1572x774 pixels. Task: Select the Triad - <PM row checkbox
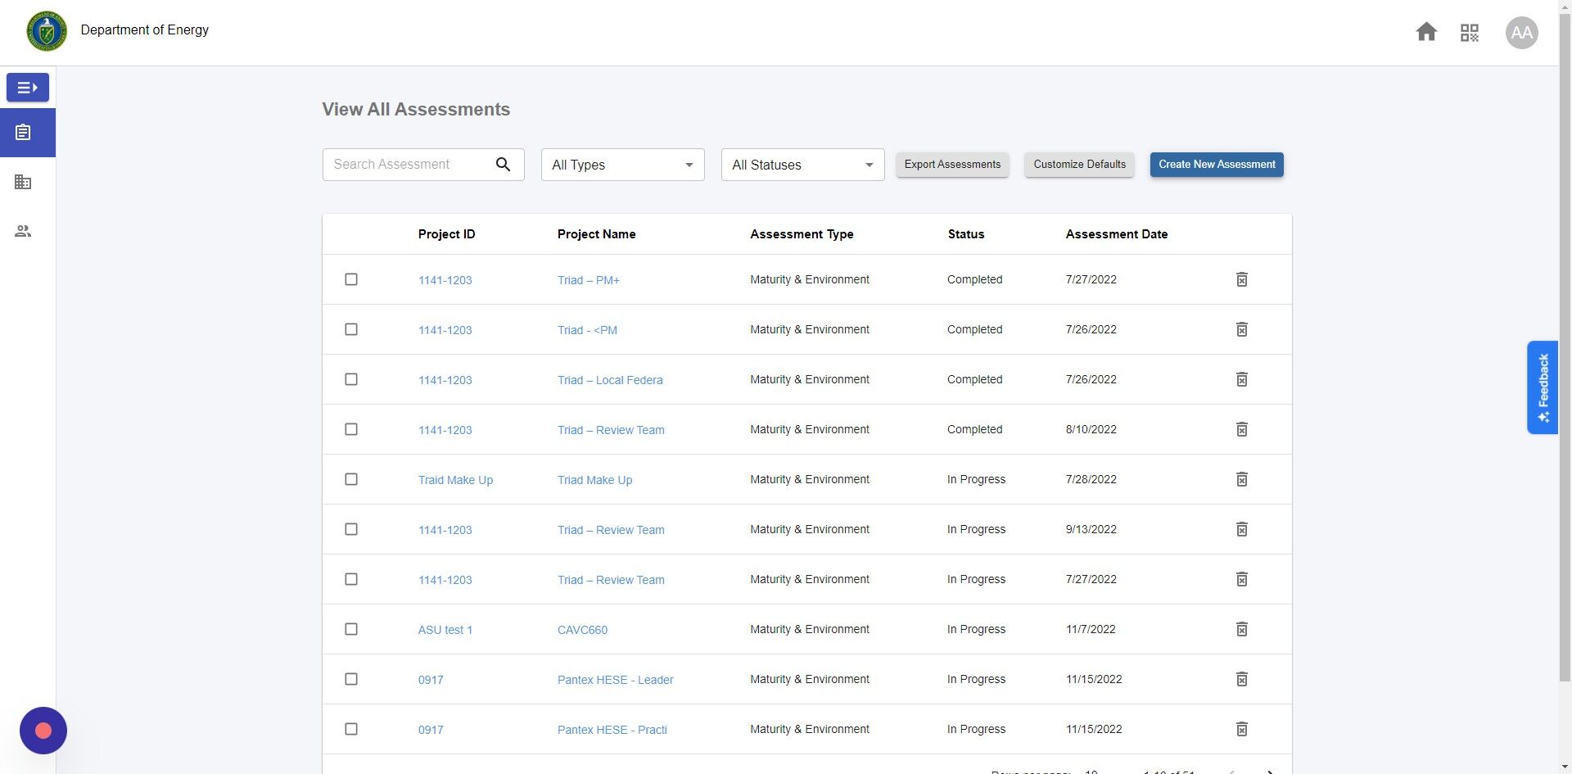[351, 329]
